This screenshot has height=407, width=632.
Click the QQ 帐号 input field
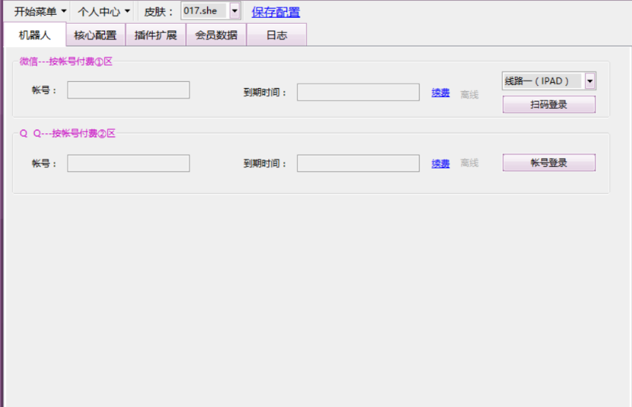pyautogui.click(x=128, y=163)
